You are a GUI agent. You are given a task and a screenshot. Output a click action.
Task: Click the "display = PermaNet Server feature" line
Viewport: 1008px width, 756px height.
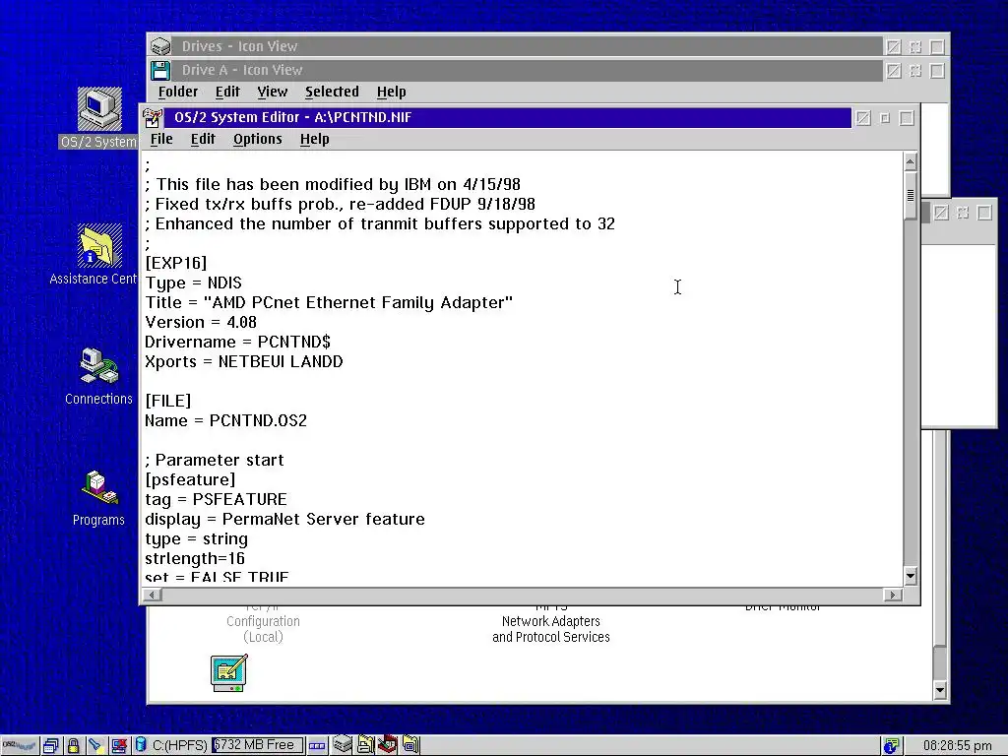(x=284, y=520)
